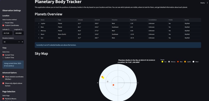Click the Jupiter orange marker on sky map
Screen dimensions: 209x101
pyautogui.click(x=102, y=77)
